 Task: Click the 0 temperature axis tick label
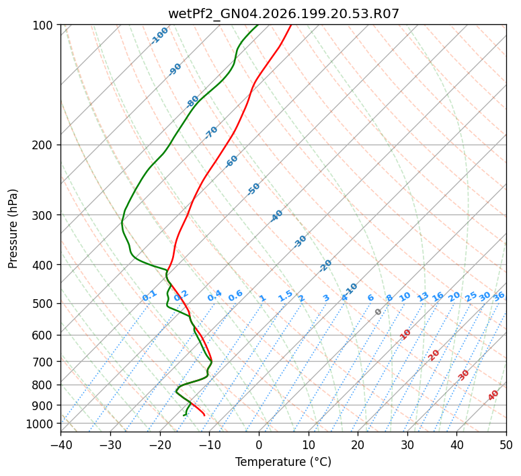point(259,445)
